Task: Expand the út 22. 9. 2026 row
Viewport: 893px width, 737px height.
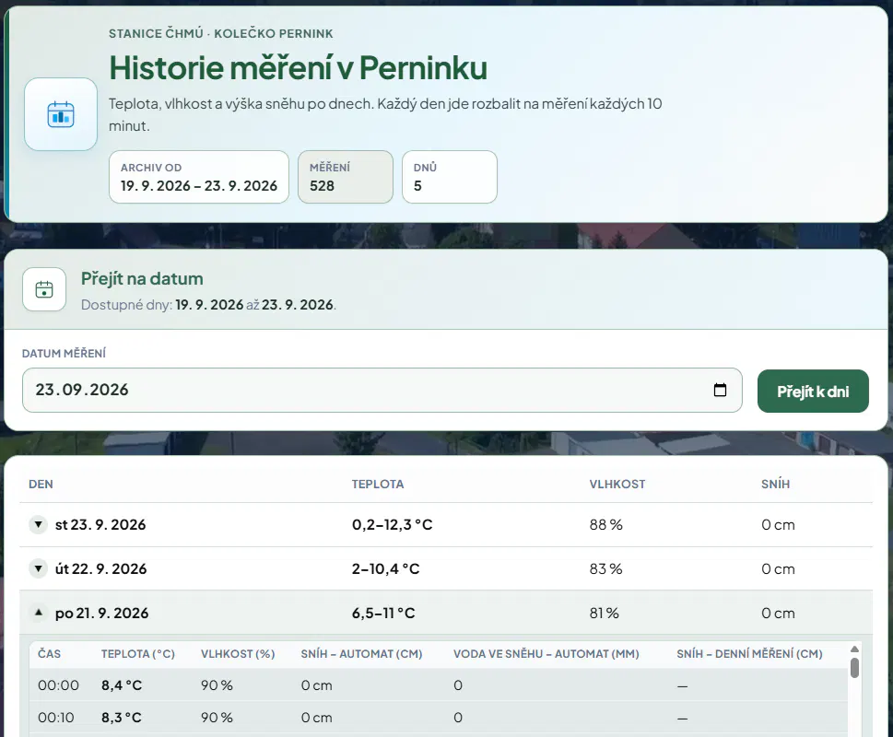Action: (x=38, y=568)
